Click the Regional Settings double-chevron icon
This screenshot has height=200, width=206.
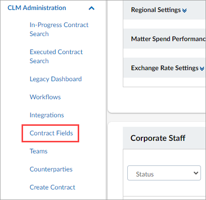(x=184, y=11)
